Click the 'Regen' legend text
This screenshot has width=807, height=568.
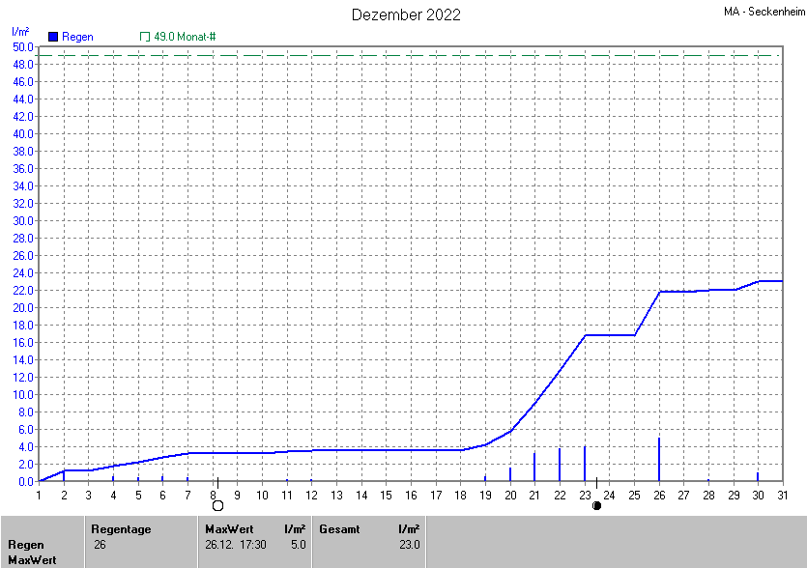coord(77,37)
